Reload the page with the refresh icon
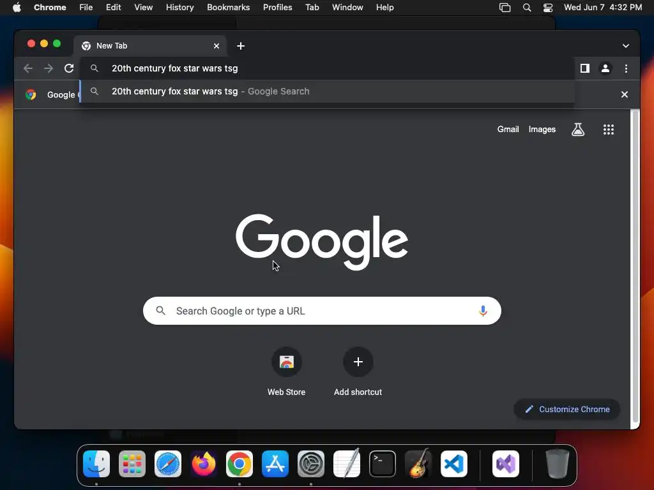This screenshot has width=654, height=490. point(69,68)
